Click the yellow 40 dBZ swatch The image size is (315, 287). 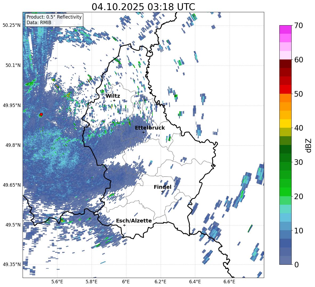[x=285, y=123]
